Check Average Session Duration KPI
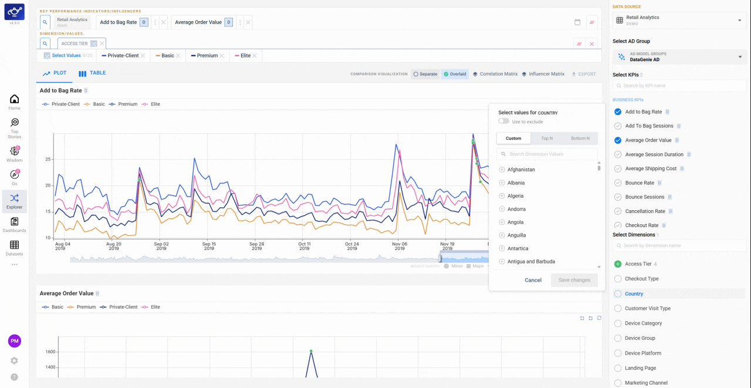751x388 pixels. [618, 154]
